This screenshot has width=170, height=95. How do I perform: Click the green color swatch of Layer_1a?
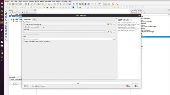14,21
